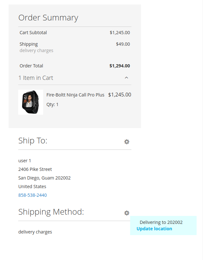
Task: Click the $49.00 shipping cost
Action: [x=123, y=44]
